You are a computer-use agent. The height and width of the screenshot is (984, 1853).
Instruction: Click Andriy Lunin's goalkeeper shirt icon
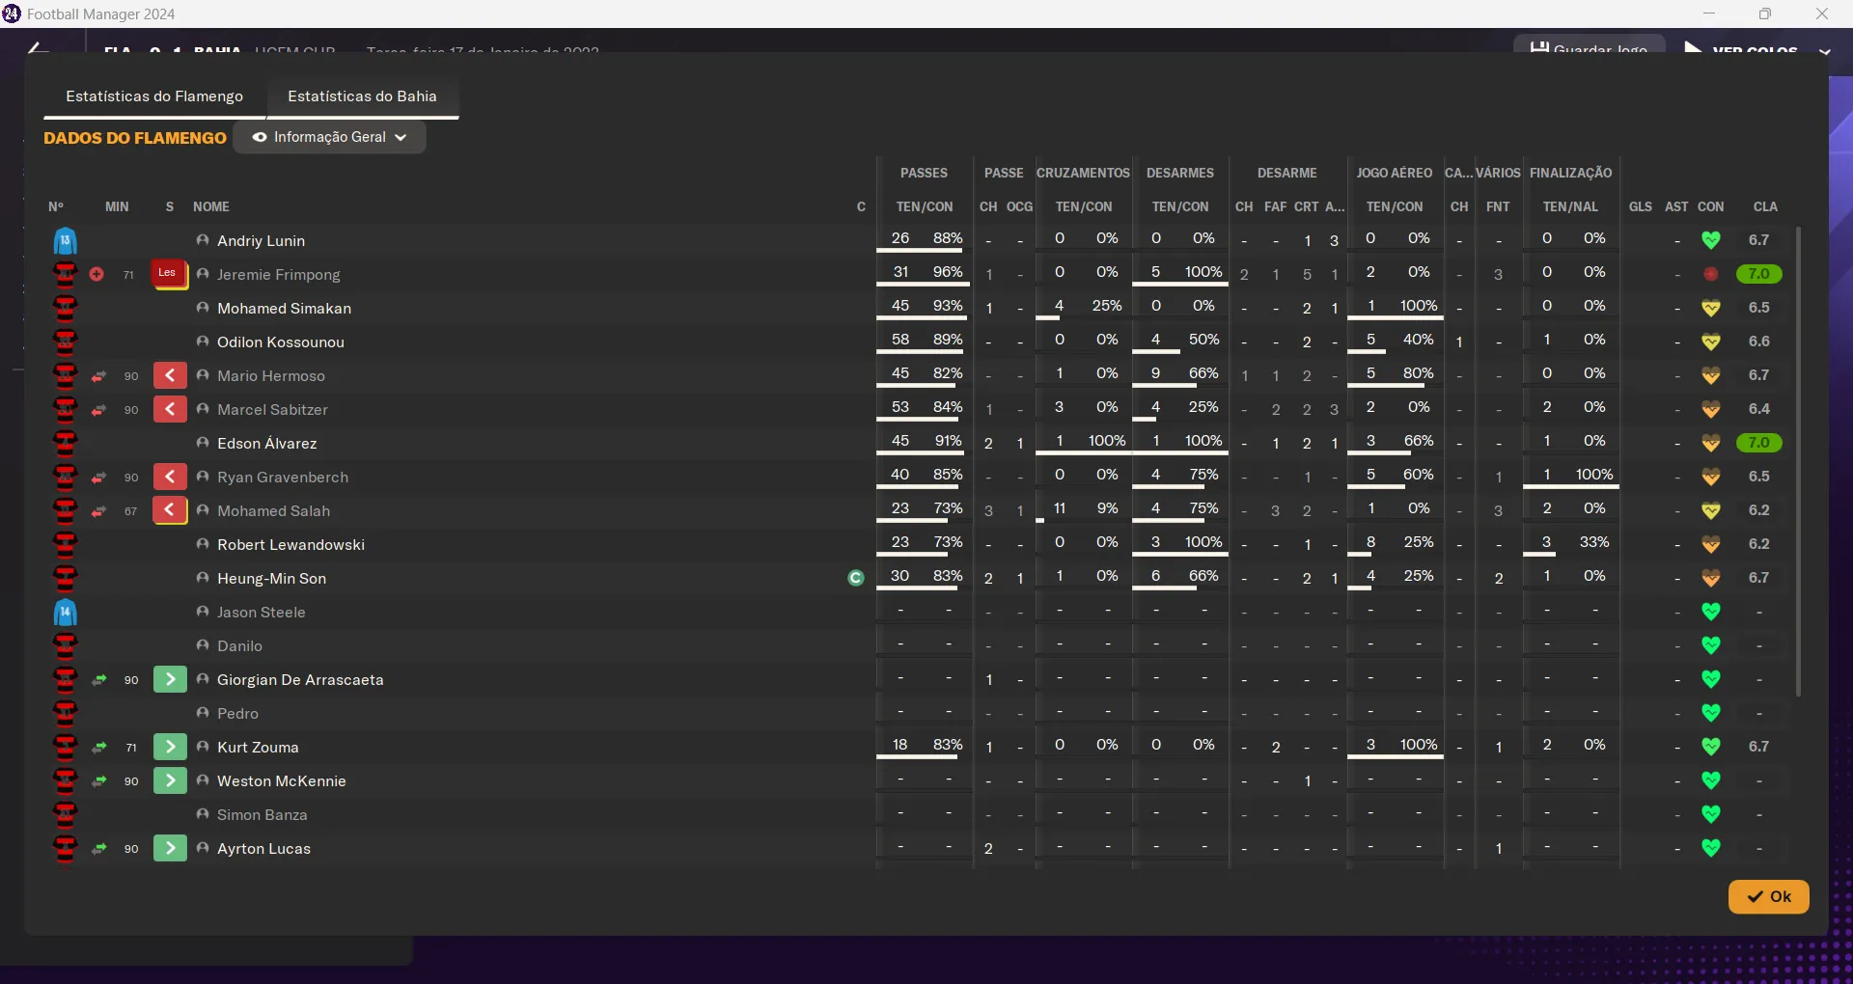(66, 240)
